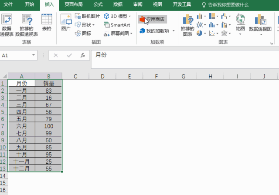Open My Add-ins (我的加载项)
The image size is (279, 195).
[154, 31]
